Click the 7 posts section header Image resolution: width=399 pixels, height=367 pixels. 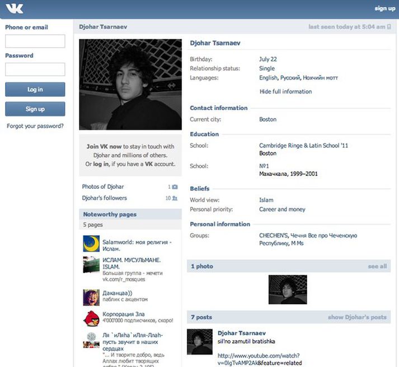click(x=289, y=317)
